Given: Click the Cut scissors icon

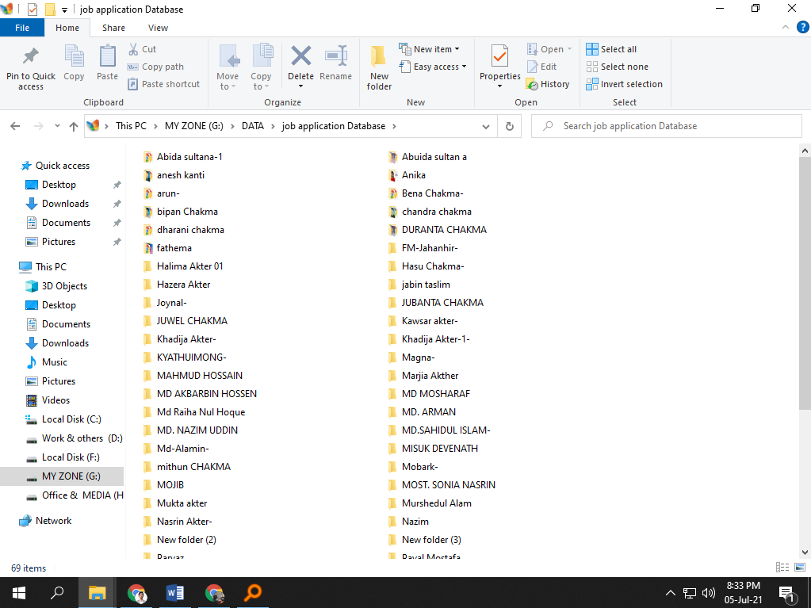Looking at the screenshot, I should point(133,49).
